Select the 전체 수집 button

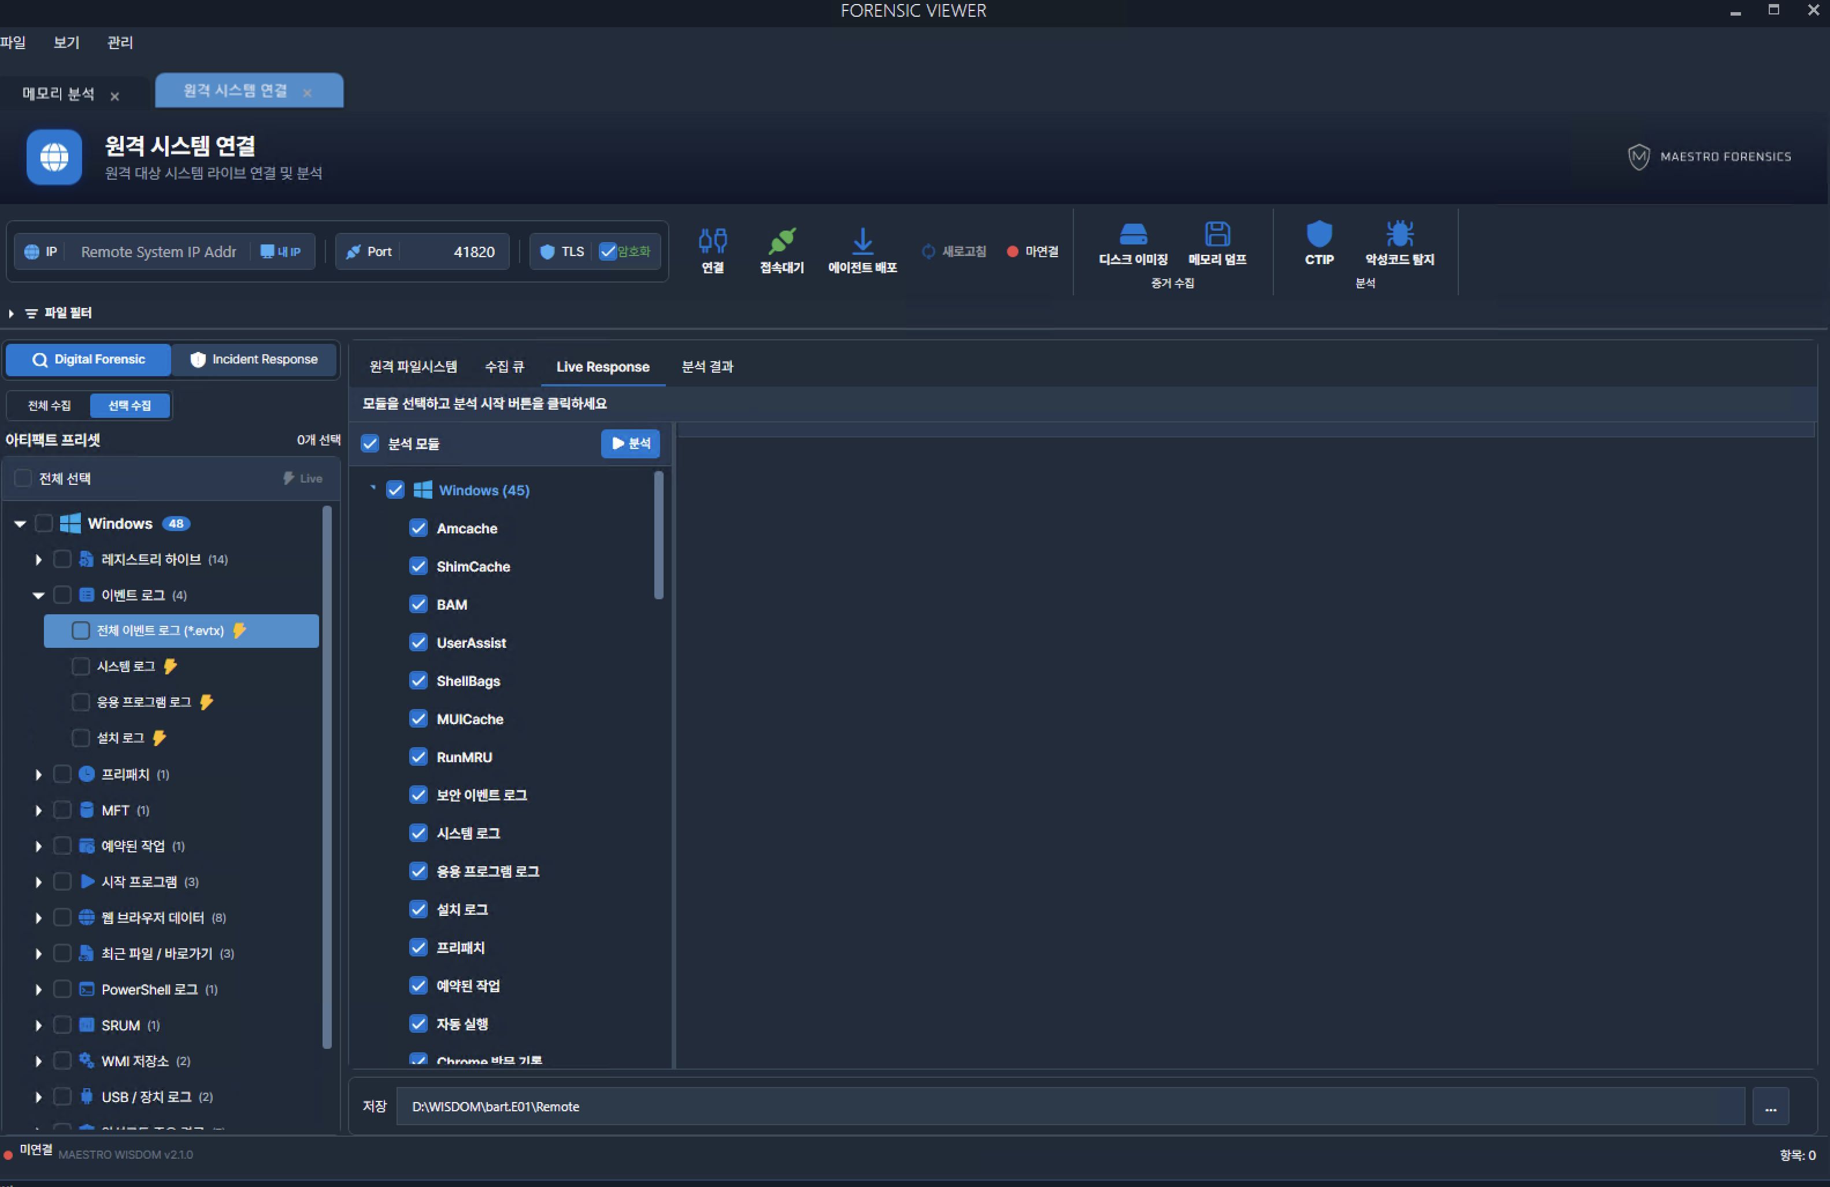[x=49, y=405]
